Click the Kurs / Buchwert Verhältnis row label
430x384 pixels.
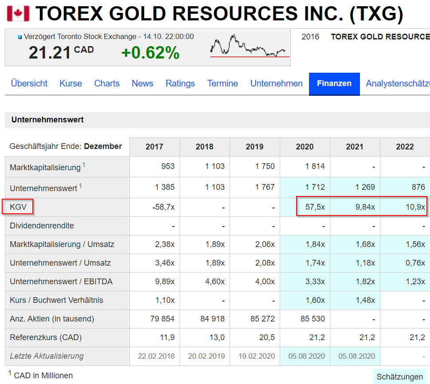click(56, 300)
